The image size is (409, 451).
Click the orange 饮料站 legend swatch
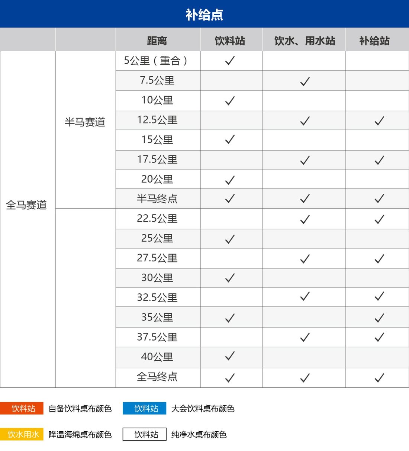pos(22,409)
